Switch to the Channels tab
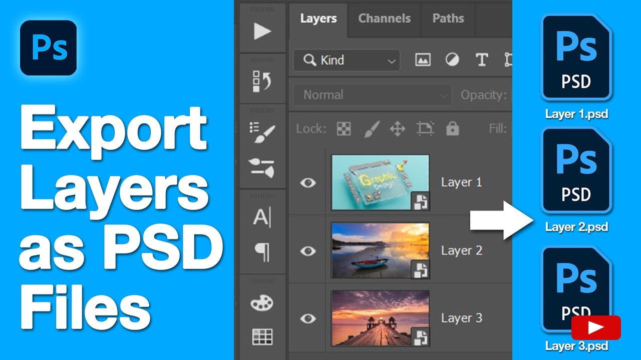 point(384,18)
